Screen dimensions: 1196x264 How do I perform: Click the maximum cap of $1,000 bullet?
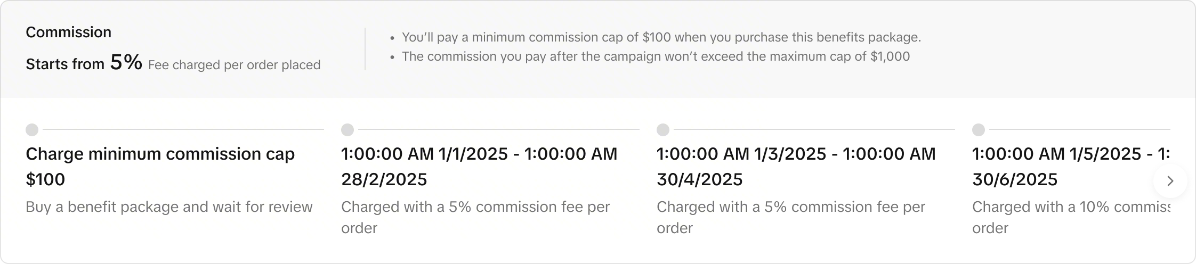pyautogui.click(x=656, y=56)
